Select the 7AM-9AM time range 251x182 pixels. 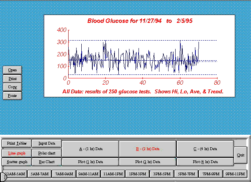[64, 174]
